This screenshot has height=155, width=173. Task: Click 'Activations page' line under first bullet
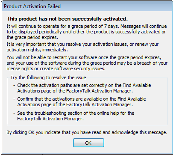(75, 91)
